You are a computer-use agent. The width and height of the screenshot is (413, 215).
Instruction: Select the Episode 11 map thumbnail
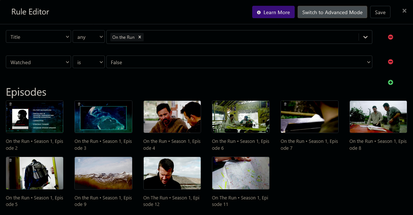(x=241, y=173)
